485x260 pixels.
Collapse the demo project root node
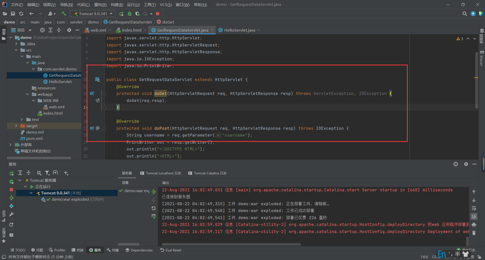coord(11,37)
